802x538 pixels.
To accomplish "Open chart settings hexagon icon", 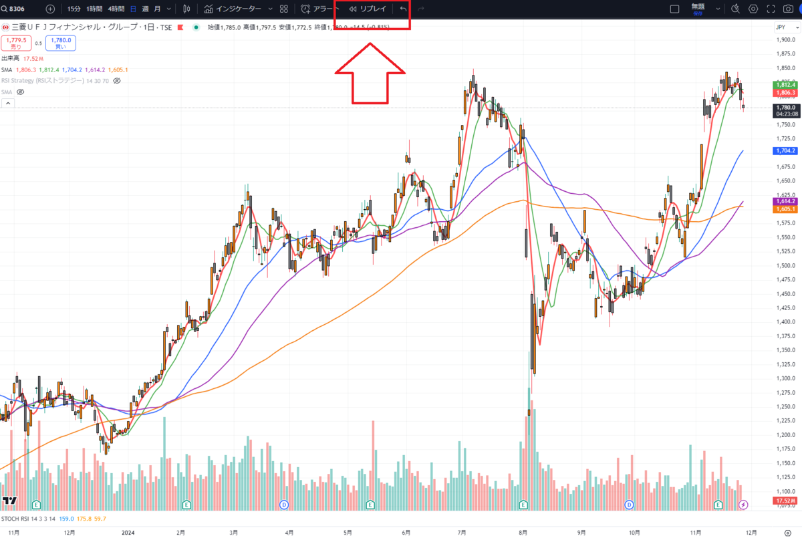I will tap(753, 9).
